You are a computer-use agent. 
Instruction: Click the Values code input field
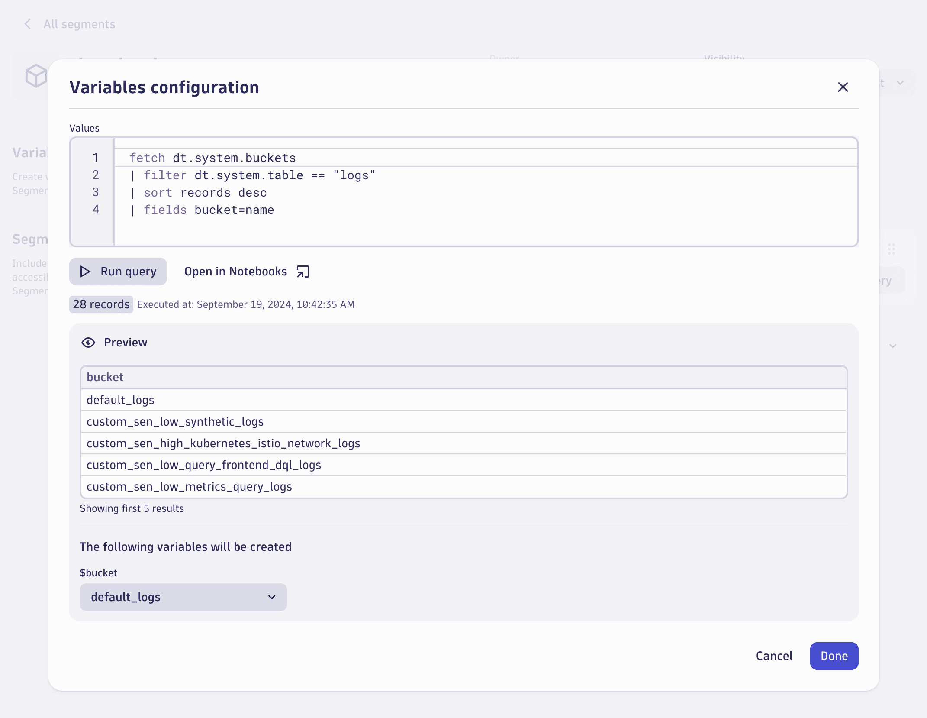pos(463,191)
